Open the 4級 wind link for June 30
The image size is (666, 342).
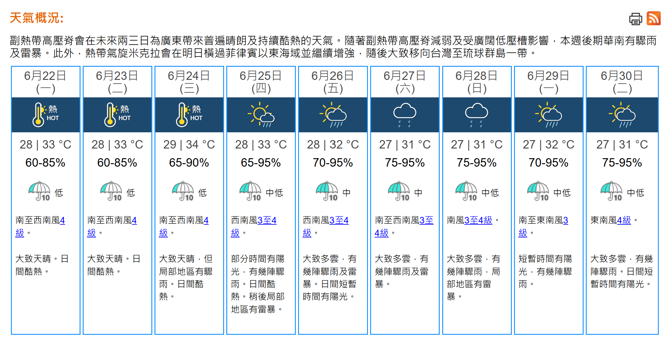click(x=624, y=220)
